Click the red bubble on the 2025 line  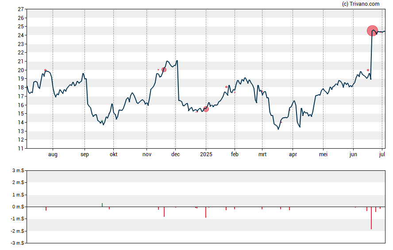coord(206,109)
